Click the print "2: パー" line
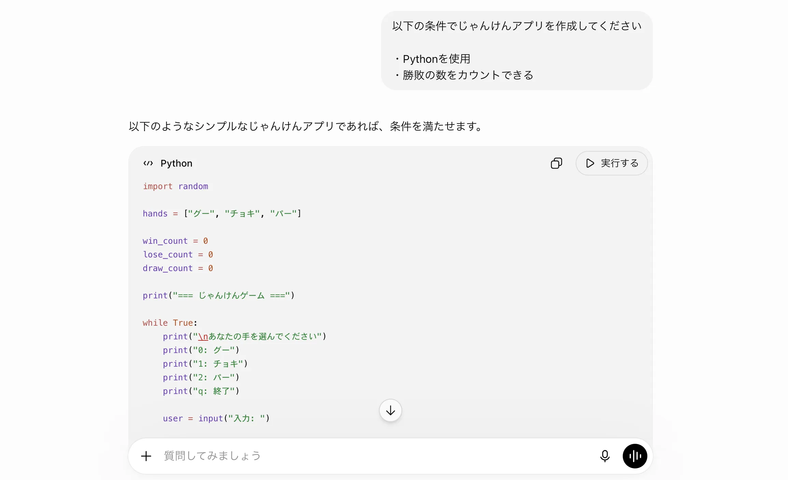Image resolution: width=788 pixels, height=480 pixels. click(x=201, y=378)
